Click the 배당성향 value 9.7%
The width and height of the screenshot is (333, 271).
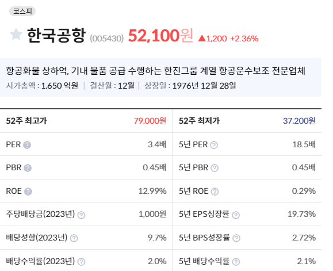(157, 238)
